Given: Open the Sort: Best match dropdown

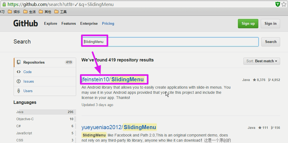Looking at the screenshot, I should (262, 61).
